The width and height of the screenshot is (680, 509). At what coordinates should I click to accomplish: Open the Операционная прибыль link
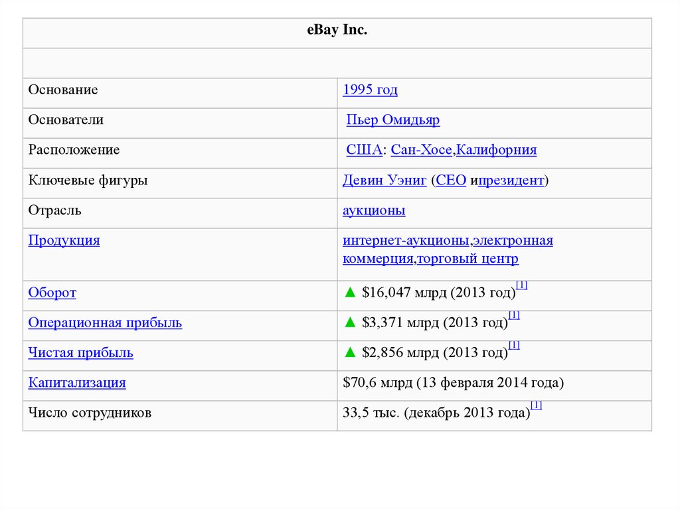point(105,323)
